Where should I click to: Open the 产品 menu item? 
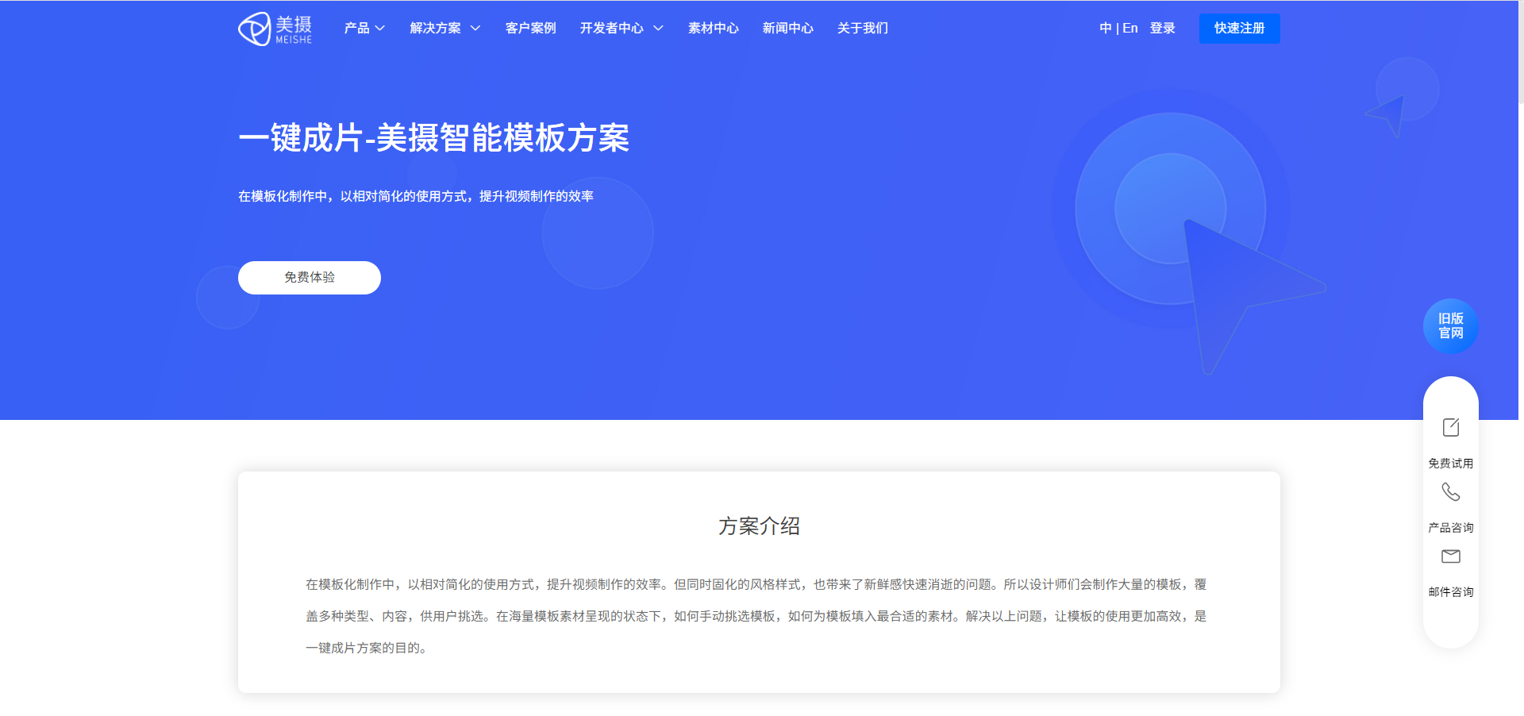click(356, 28)
